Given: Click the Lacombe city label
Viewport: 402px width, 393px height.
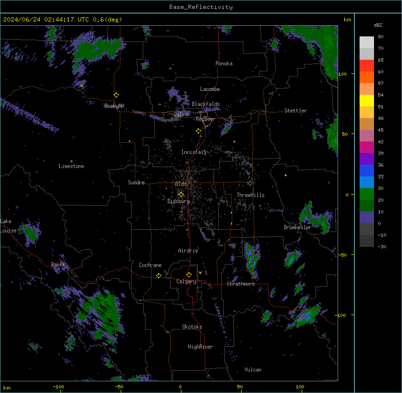Looking at the screenshot, I should 210,89.
